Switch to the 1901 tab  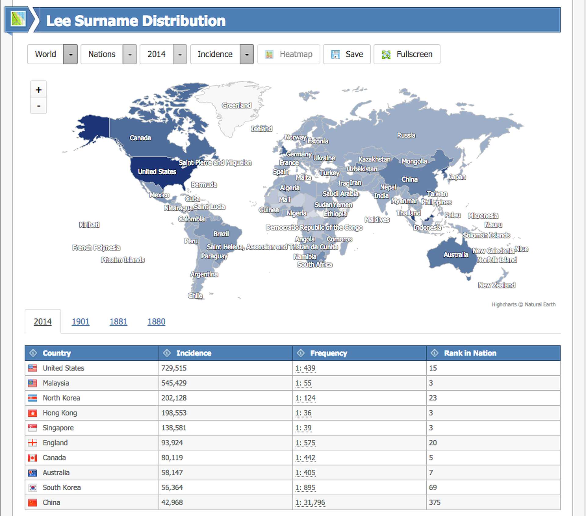(81, 321)
